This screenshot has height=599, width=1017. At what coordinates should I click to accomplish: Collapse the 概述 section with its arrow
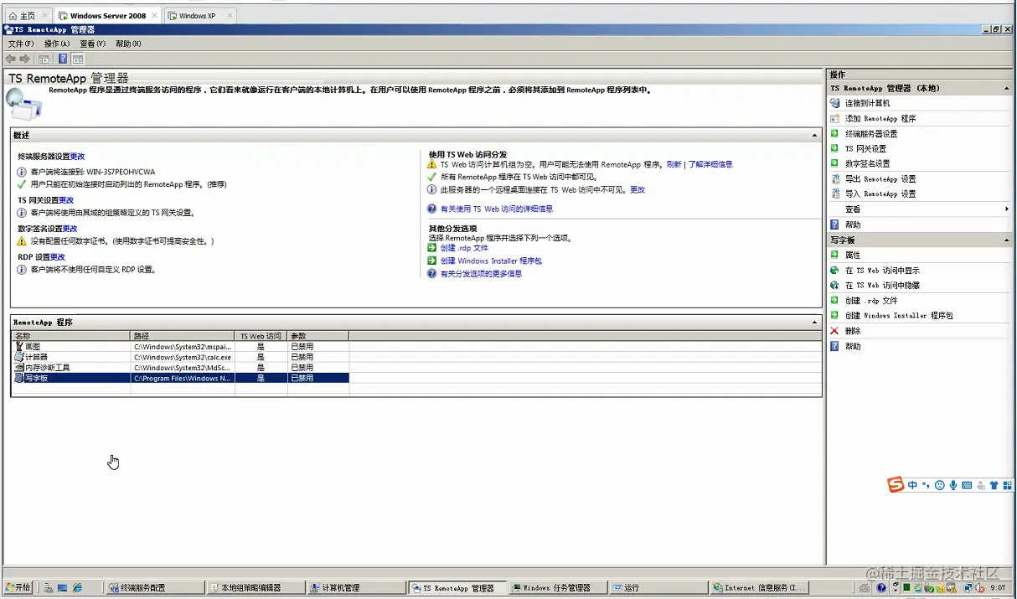point(815,135)
